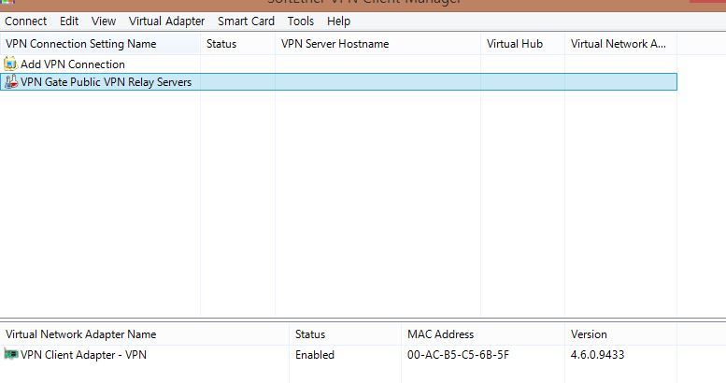Image resolution: width=726 pixels, height=383 pixels.
Task: Sort by Virtual Hub column header
Action: [522, 44]
